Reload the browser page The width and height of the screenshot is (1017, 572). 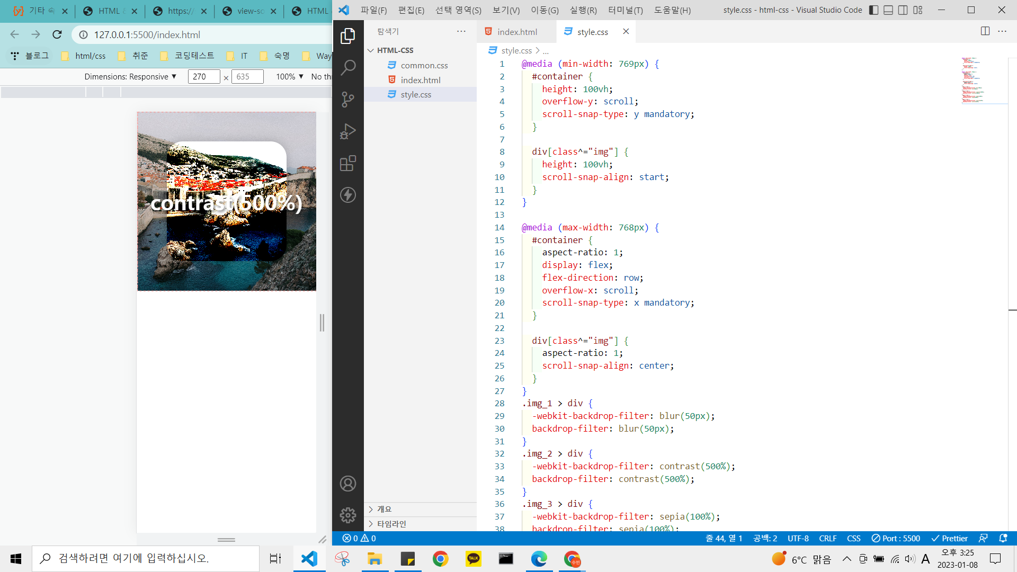[x=57, y=34]
